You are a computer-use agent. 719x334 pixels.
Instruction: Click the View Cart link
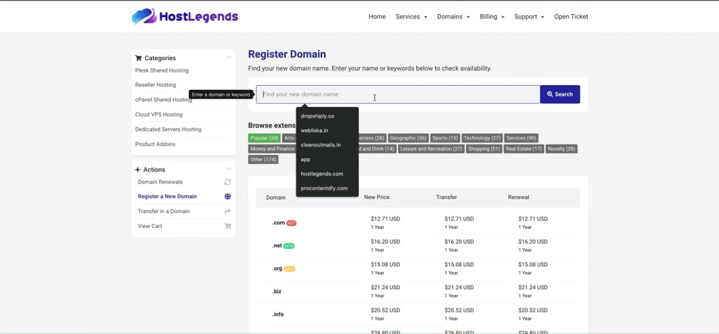(150, 226)
